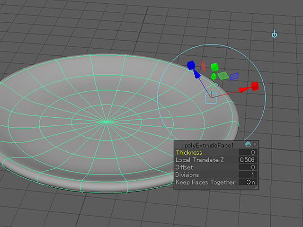303x227 pixels.
Task: Click the blue translate arrow handle
Action: click(197, 75)
